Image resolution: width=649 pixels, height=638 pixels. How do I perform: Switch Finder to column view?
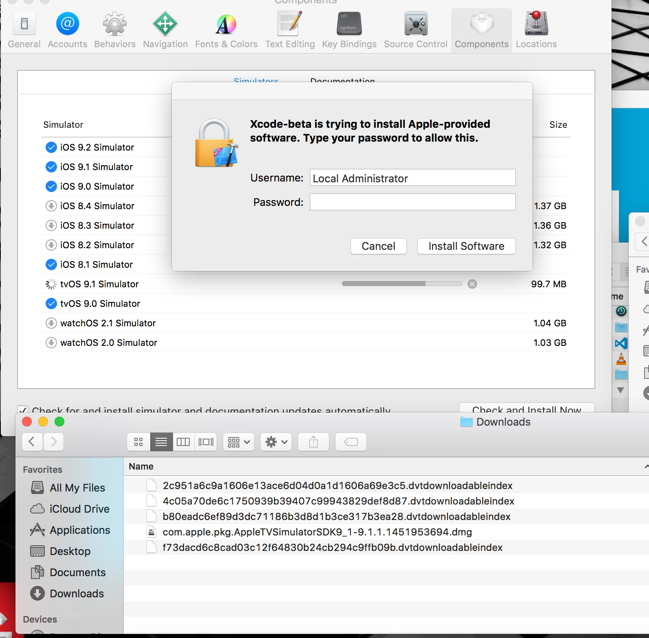pos(183,442)
